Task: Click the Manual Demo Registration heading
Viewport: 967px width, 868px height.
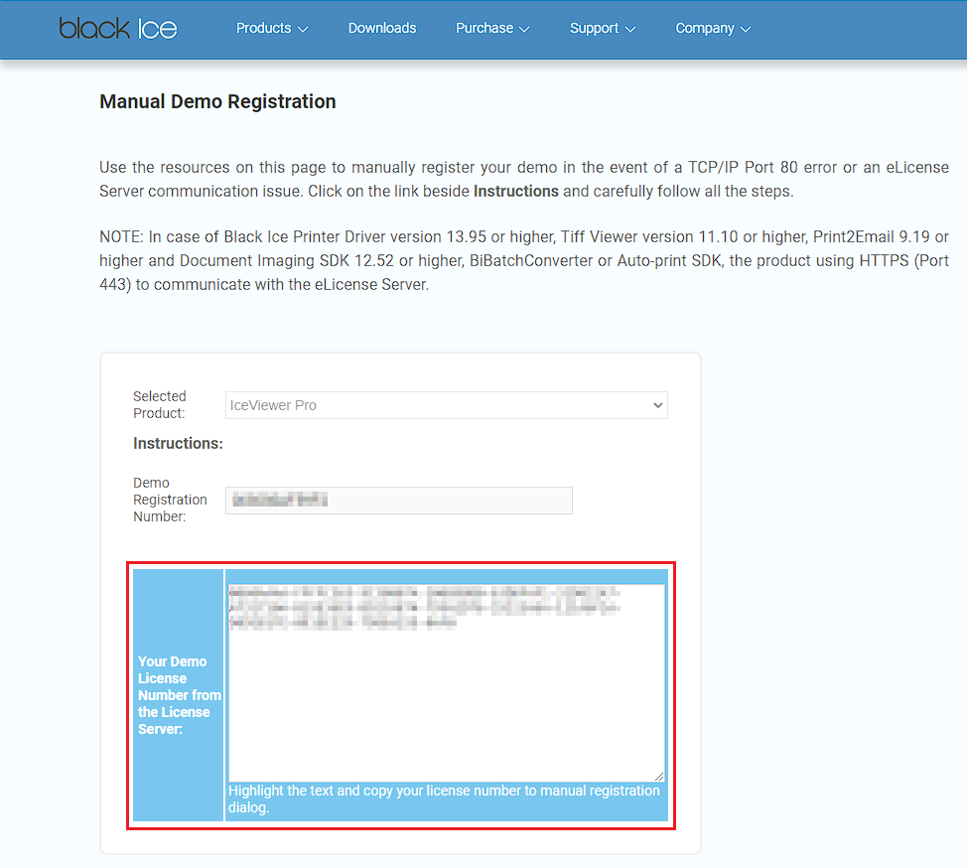Action: pos(217,101)
